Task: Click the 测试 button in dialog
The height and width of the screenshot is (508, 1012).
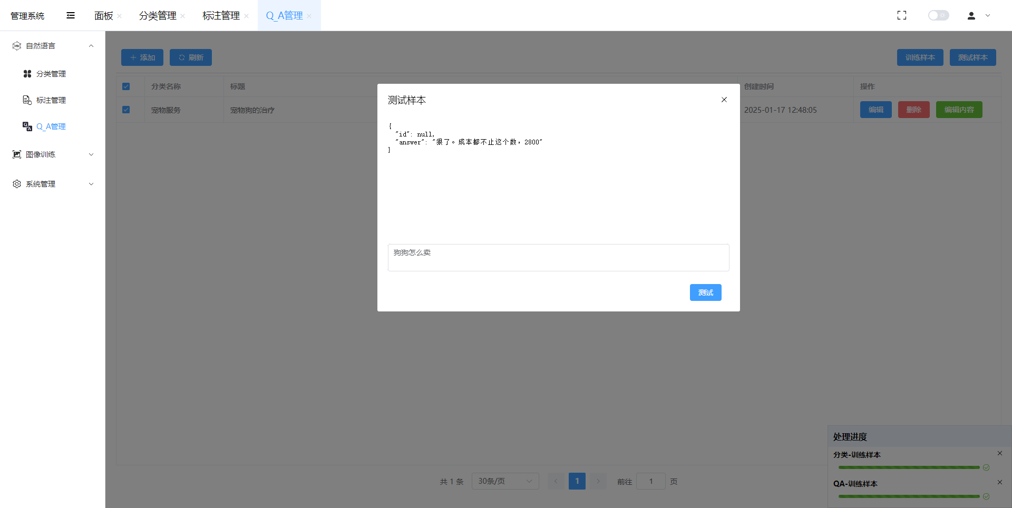Action: pos(706,292)
